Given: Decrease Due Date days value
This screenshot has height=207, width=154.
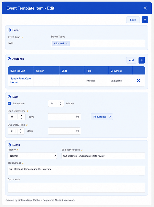Looking at the screenshot, I should click(x=21, y=132).
